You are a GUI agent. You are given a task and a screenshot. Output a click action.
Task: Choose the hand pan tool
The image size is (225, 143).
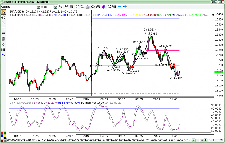tap(3, 18)
